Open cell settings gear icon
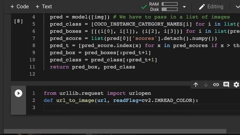The height and width of the screenshot is (135, 240). 236,85
